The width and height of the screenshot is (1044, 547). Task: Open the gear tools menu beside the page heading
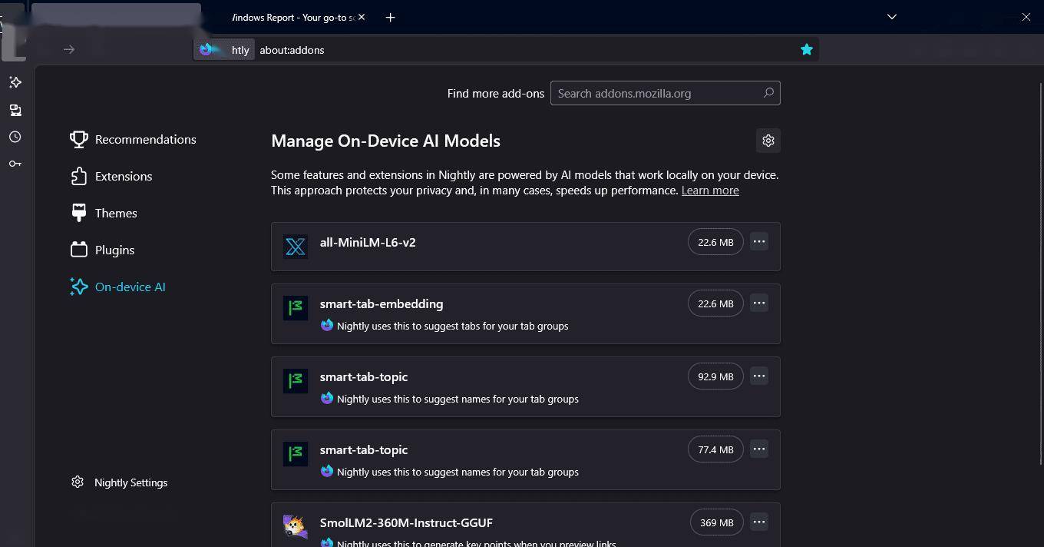768,141
